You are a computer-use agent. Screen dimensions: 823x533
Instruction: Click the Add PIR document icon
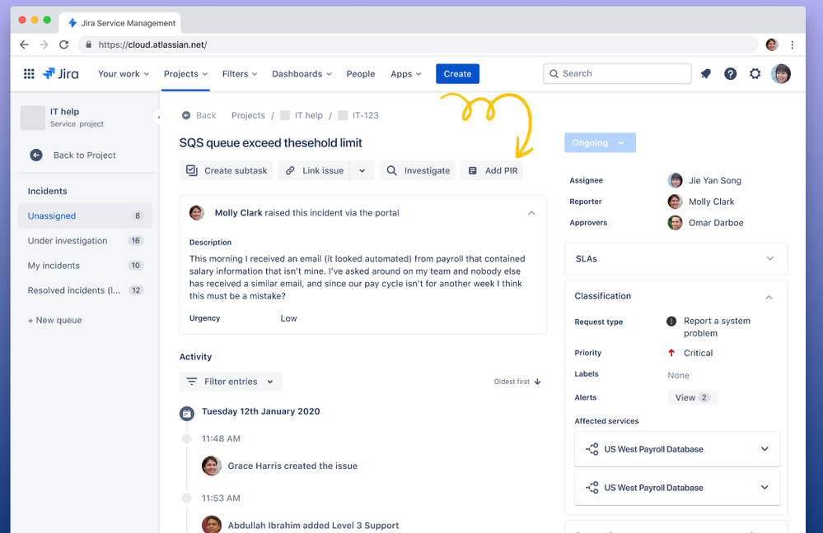(472, 170)
